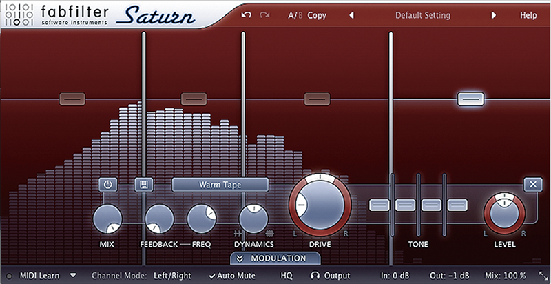
Task: Click the second Tone slider handle
Action: tap(406, 205)
